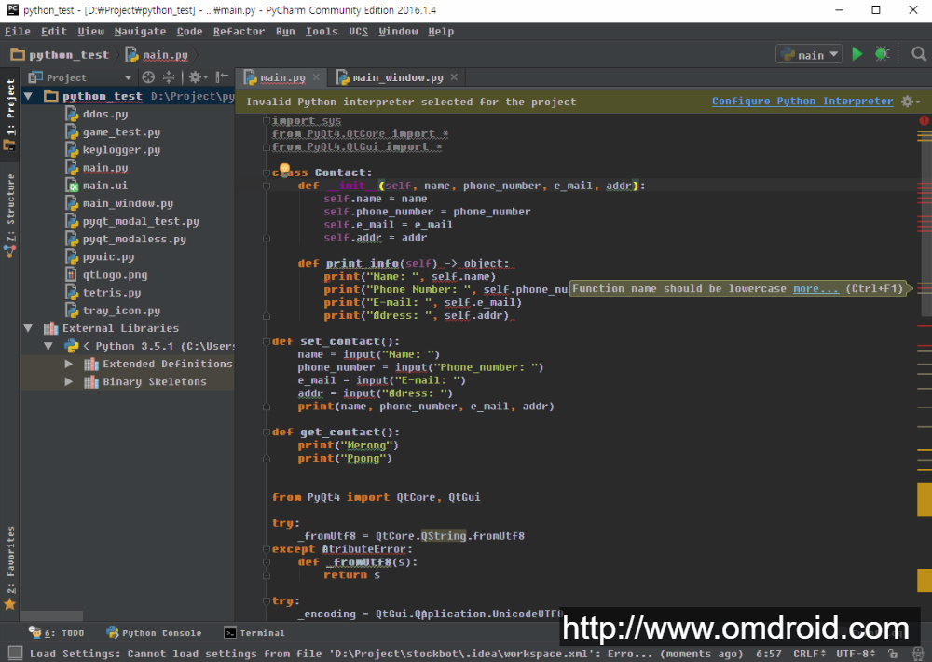Collapse the Python 3.5.1 library node

[x=48, y=346]
